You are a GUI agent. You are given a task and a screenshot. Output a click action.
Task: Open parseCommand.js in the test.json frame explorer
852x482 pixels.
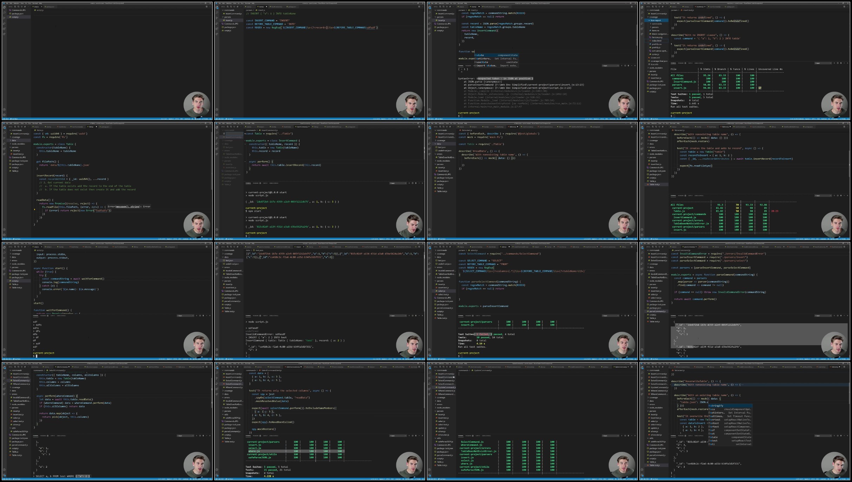tap(232, 301)
